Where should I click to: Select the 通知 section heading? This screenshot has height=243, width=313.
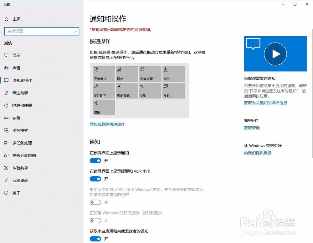[95, 142]
